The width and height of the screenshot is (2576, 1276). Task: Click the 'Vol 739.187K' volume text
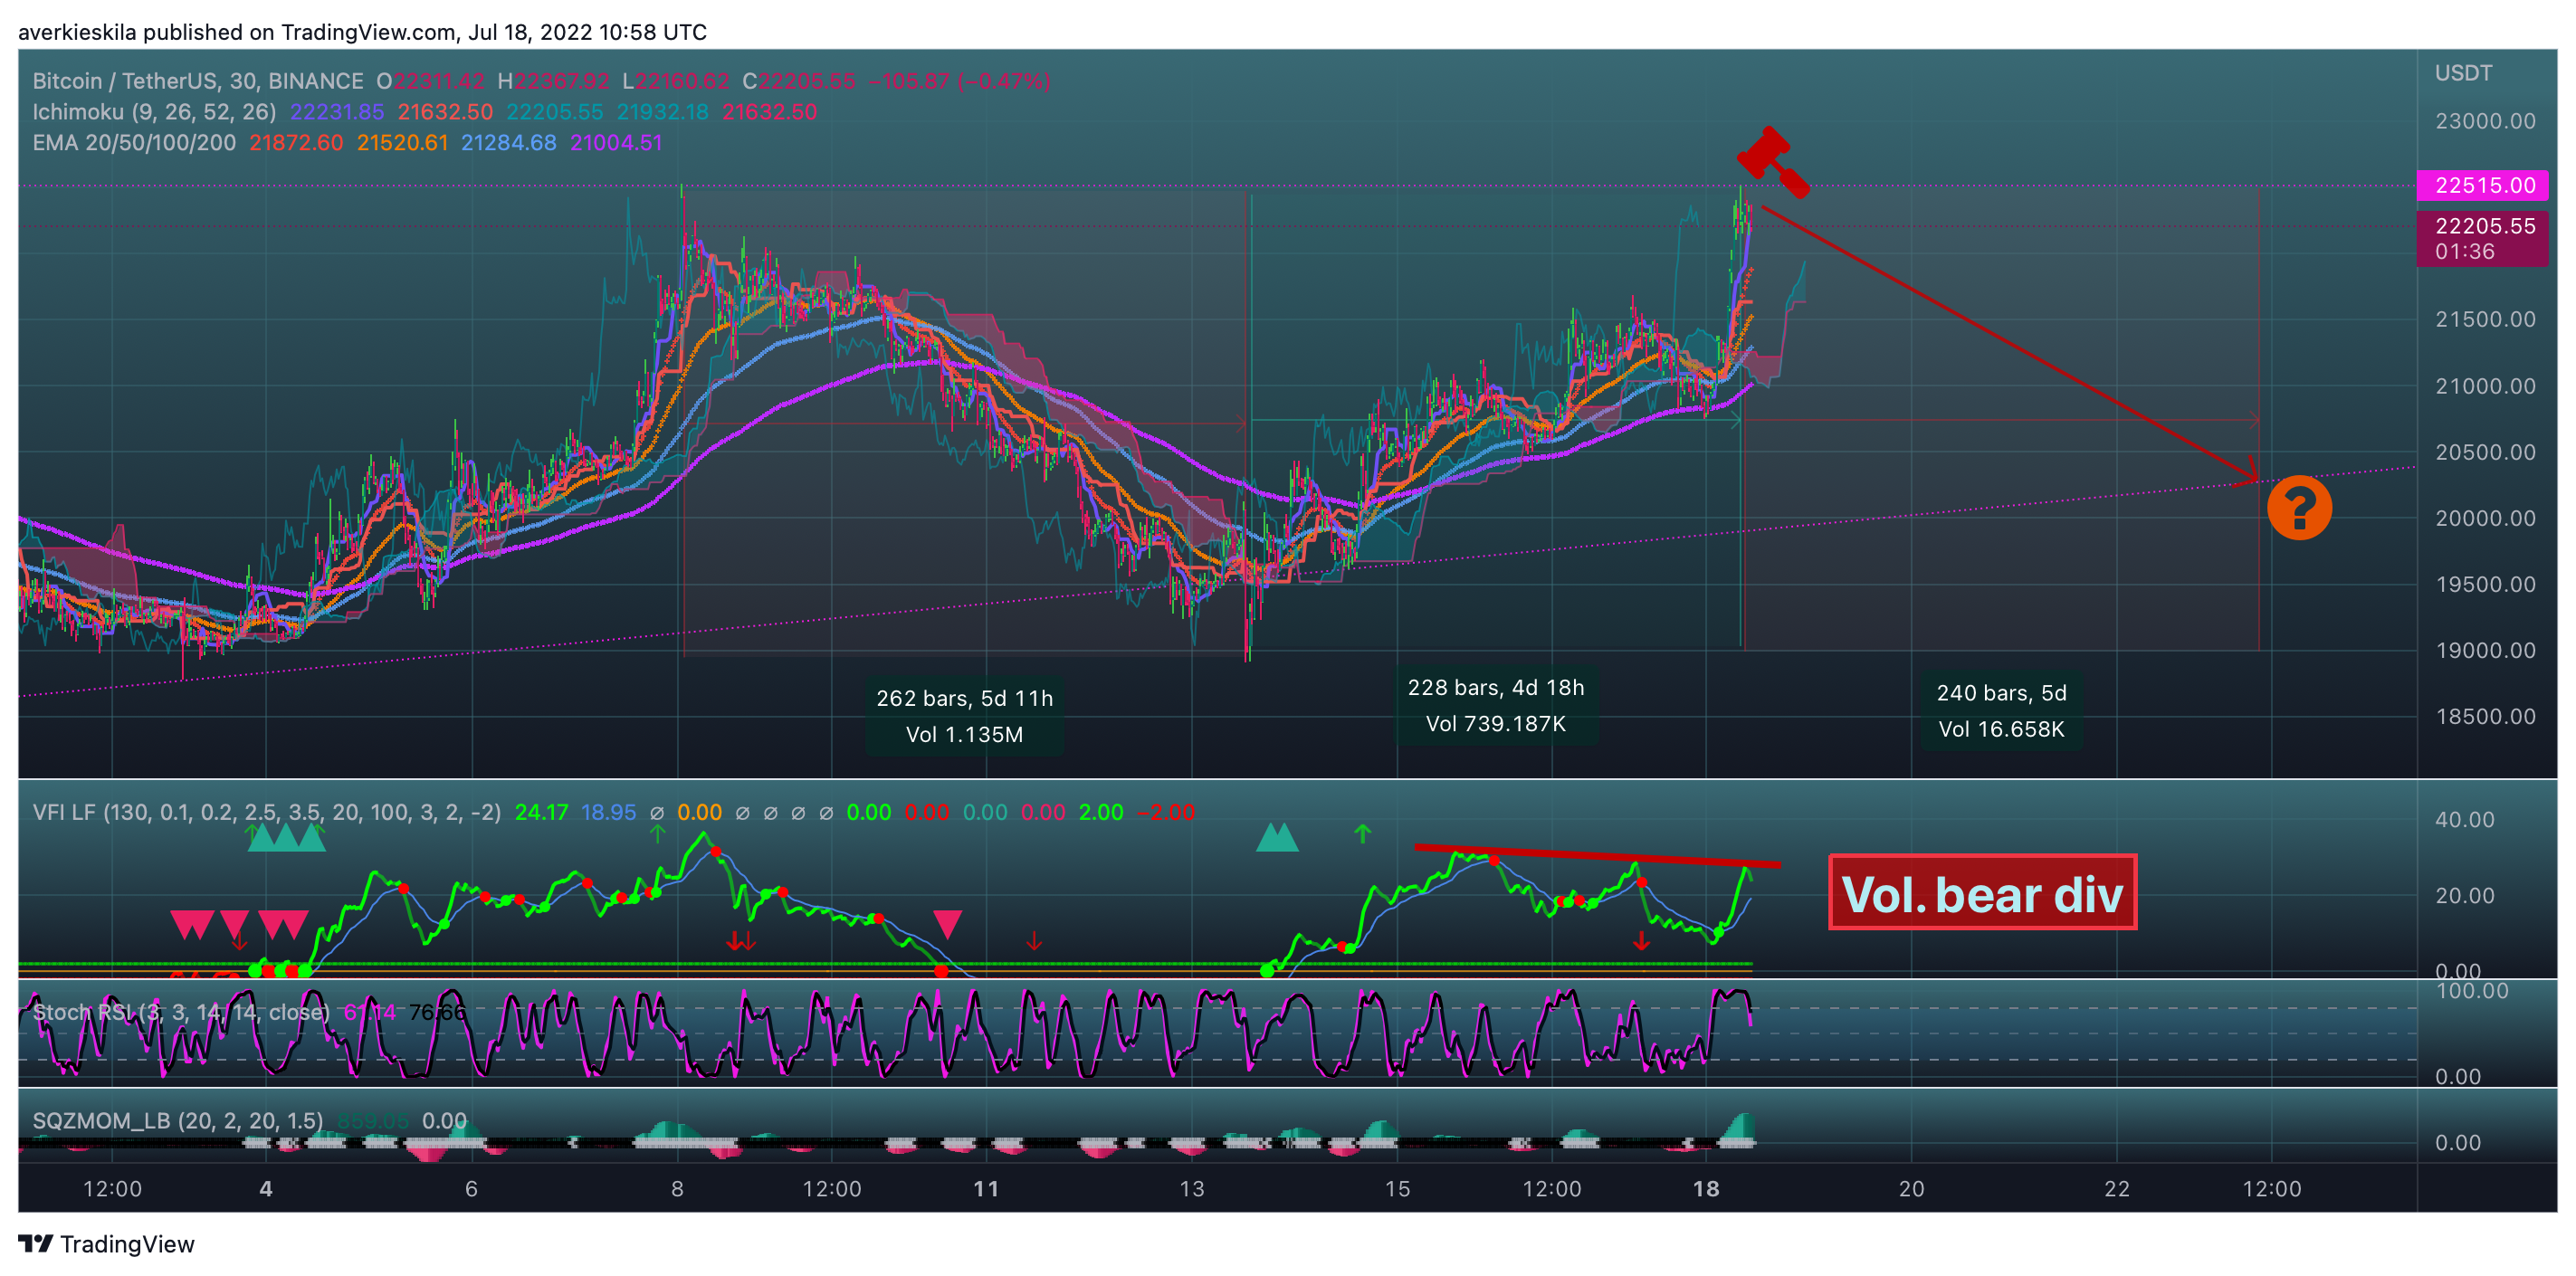pyautogui.click(x=1496, y=724)
